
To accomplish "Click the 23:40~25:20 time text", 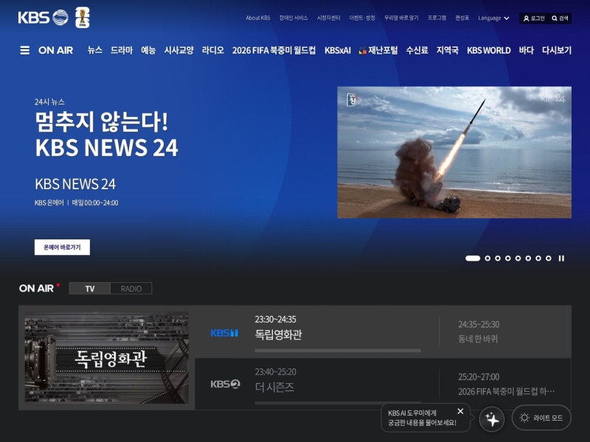I will pos(275,372).
